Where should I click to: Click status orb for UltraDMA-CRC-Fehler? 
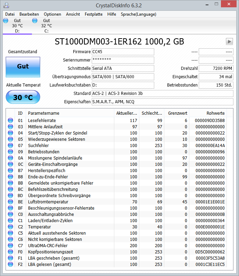click(10, 245)
